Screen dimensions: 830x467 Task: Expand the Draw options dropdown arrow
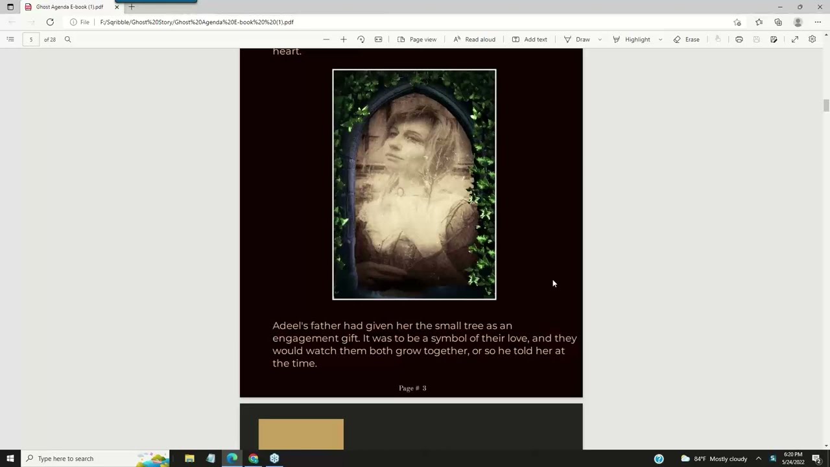click(600, 40)
